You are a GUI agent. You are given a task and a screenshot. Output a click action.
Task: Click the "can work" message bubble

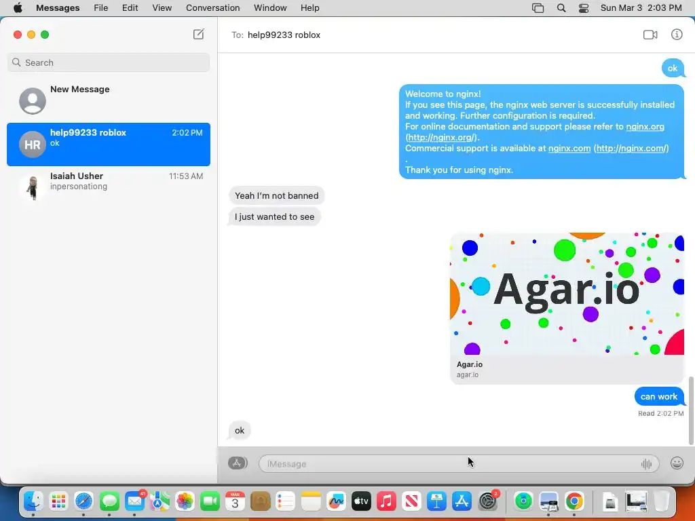[659, 396]
